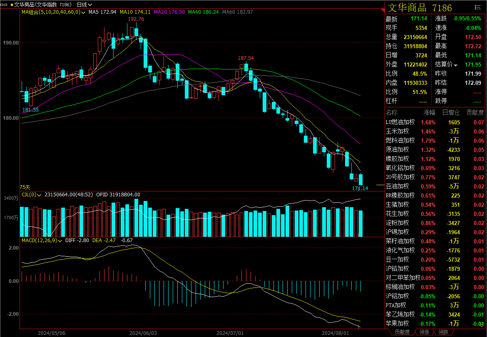Viewport: 487px width, 337px height.
Task: Click the 名称 column header
Action: tap(392, 113)
